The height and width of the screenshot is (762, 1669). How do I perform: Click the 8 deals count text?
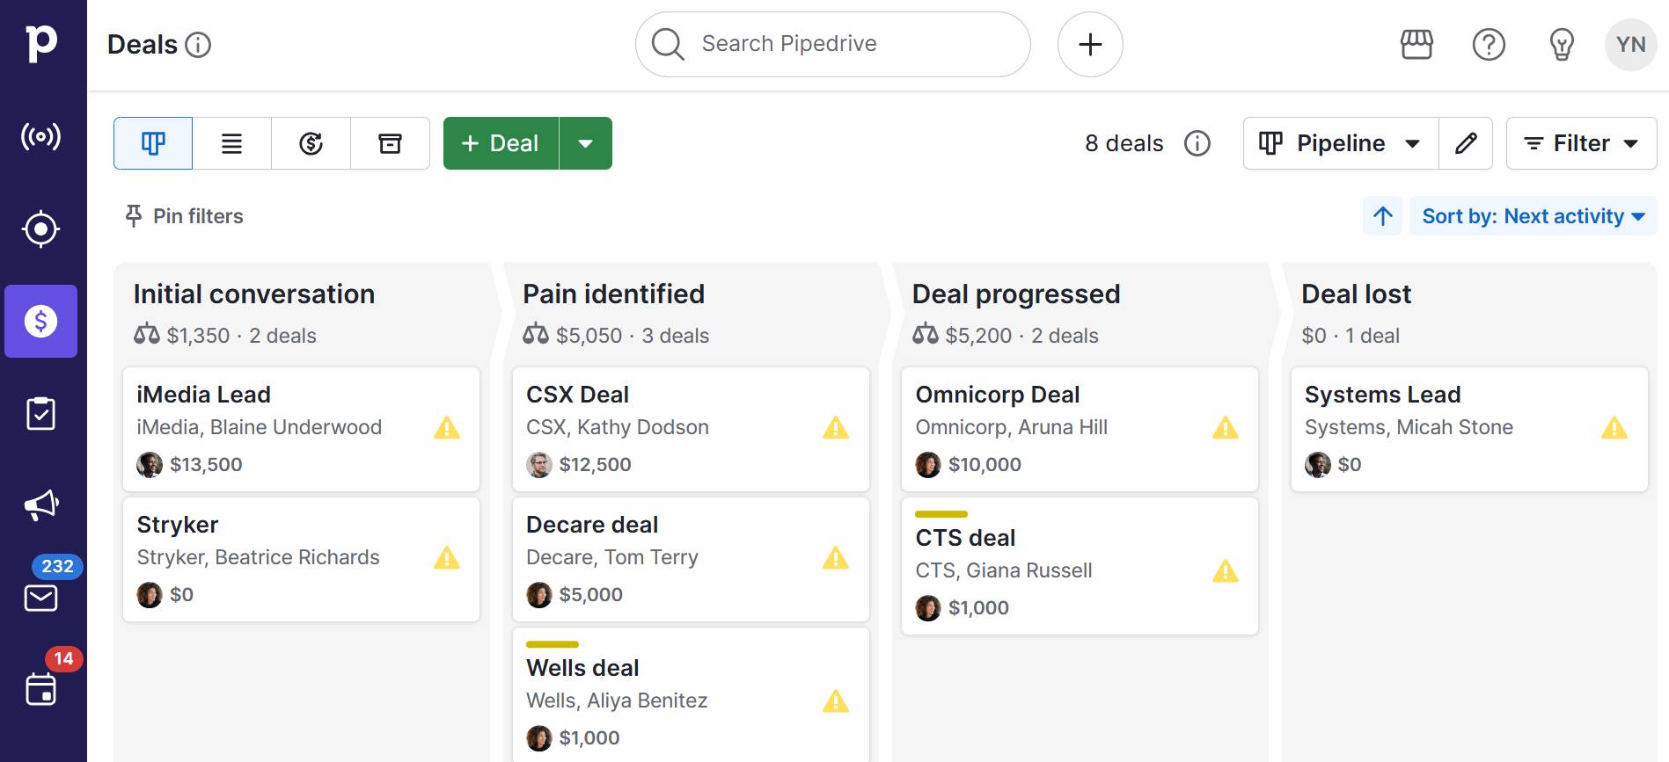[x=1124, y=143]
